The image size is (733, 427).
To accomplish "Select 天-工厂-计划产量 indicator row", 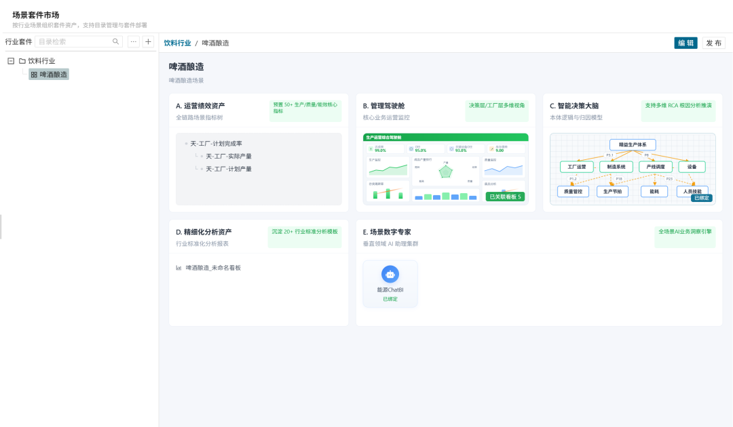I will pyautogui.click(x=229, y=169).
